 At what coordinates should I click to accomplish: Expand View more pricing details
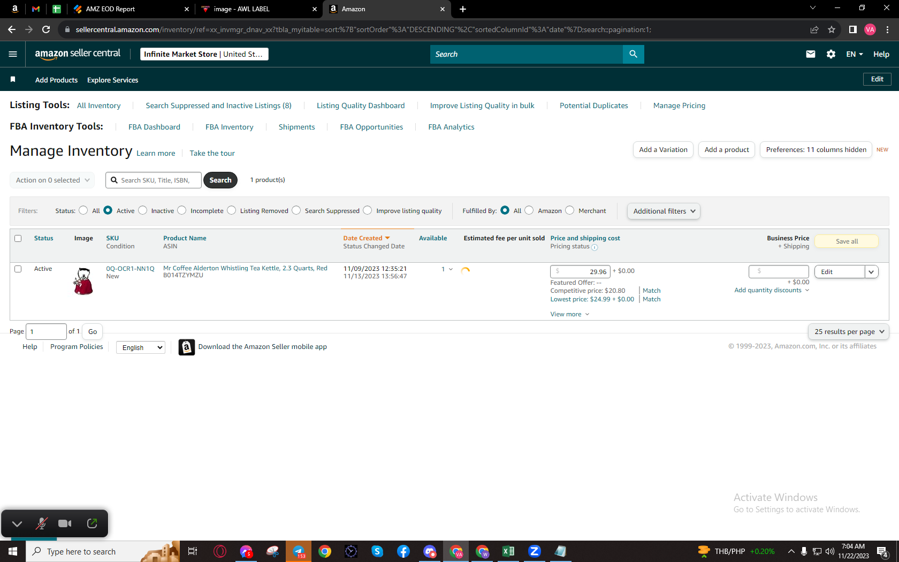tap(569, 314)
